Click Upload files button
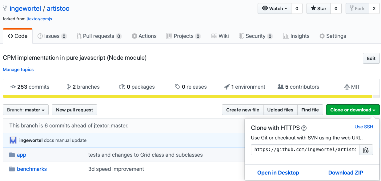Image resolution: width=381 pixels, height=181 pixels. [x=280, y=110]
